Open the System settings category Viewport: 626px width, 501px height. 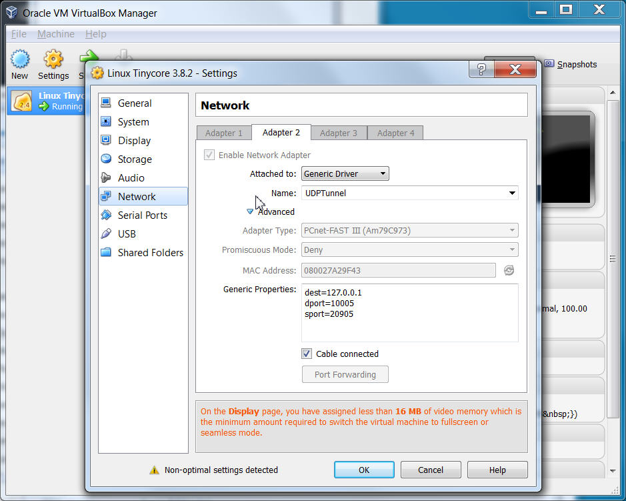(143, 122)
